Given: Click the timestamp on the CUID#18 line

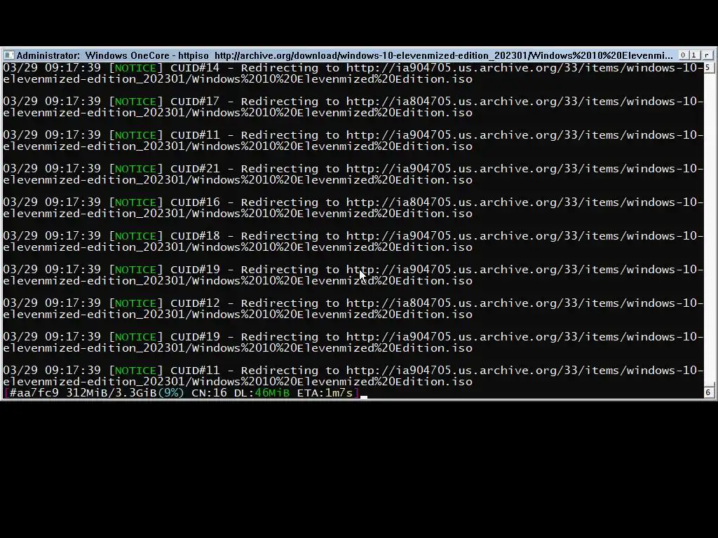Looking at the screenshot, I should pyautogui.click(x=52, y=236).
